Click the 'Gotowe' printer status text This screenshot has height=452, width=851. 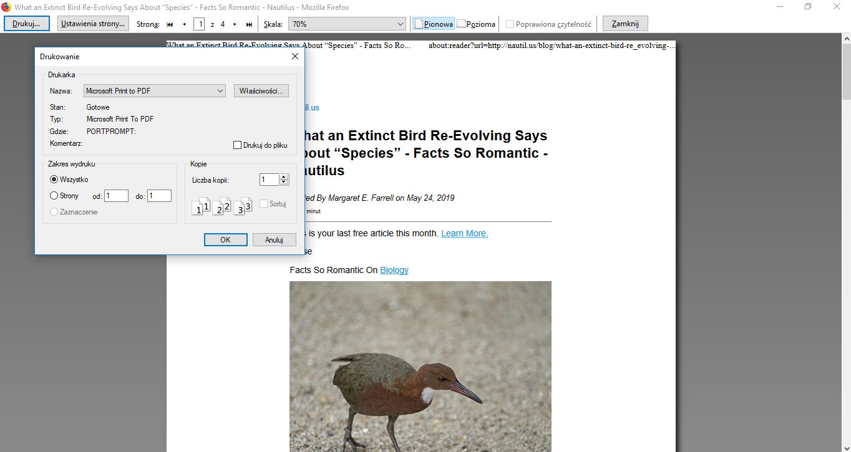pyautogui.click(x=98, y=107)
